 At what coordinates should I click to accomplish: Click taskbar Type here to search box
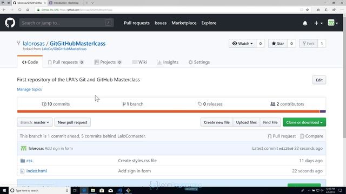39,190
